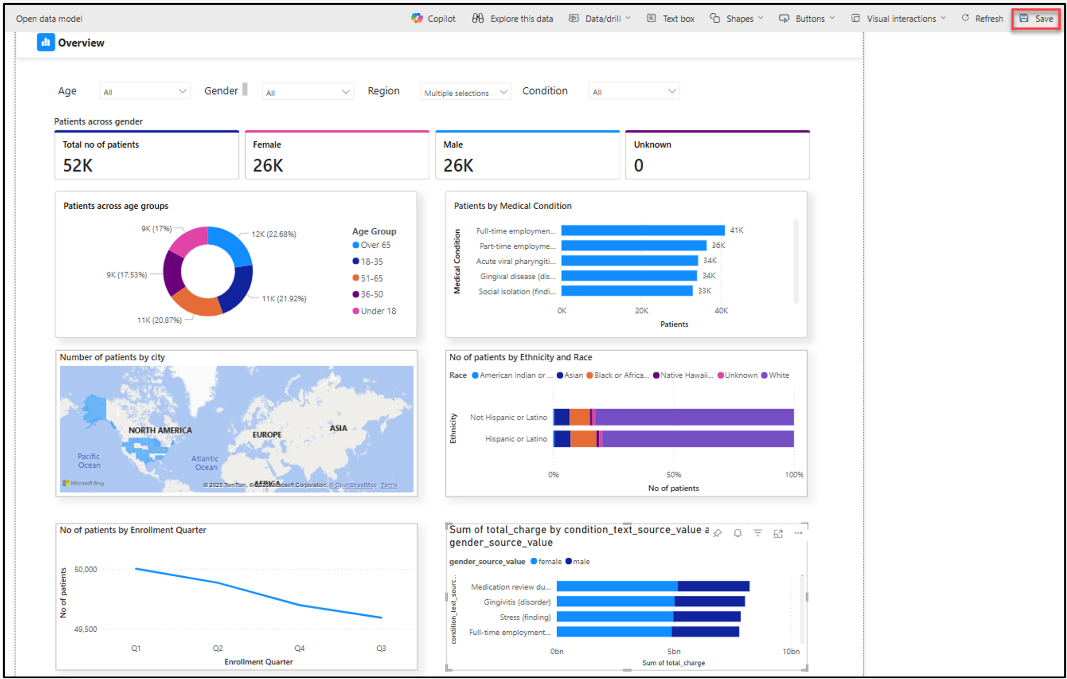Click the Stress (finding) bar
This screenshot has width=1067, height=679.
pos(649,617)
